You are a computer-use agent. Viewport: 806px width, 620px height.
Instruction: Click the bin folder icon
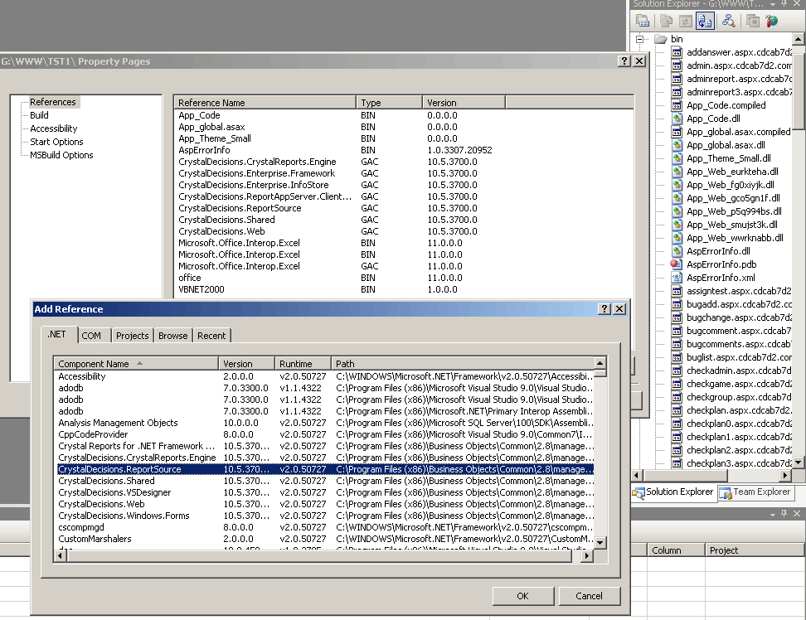click(x=661, y=39)
